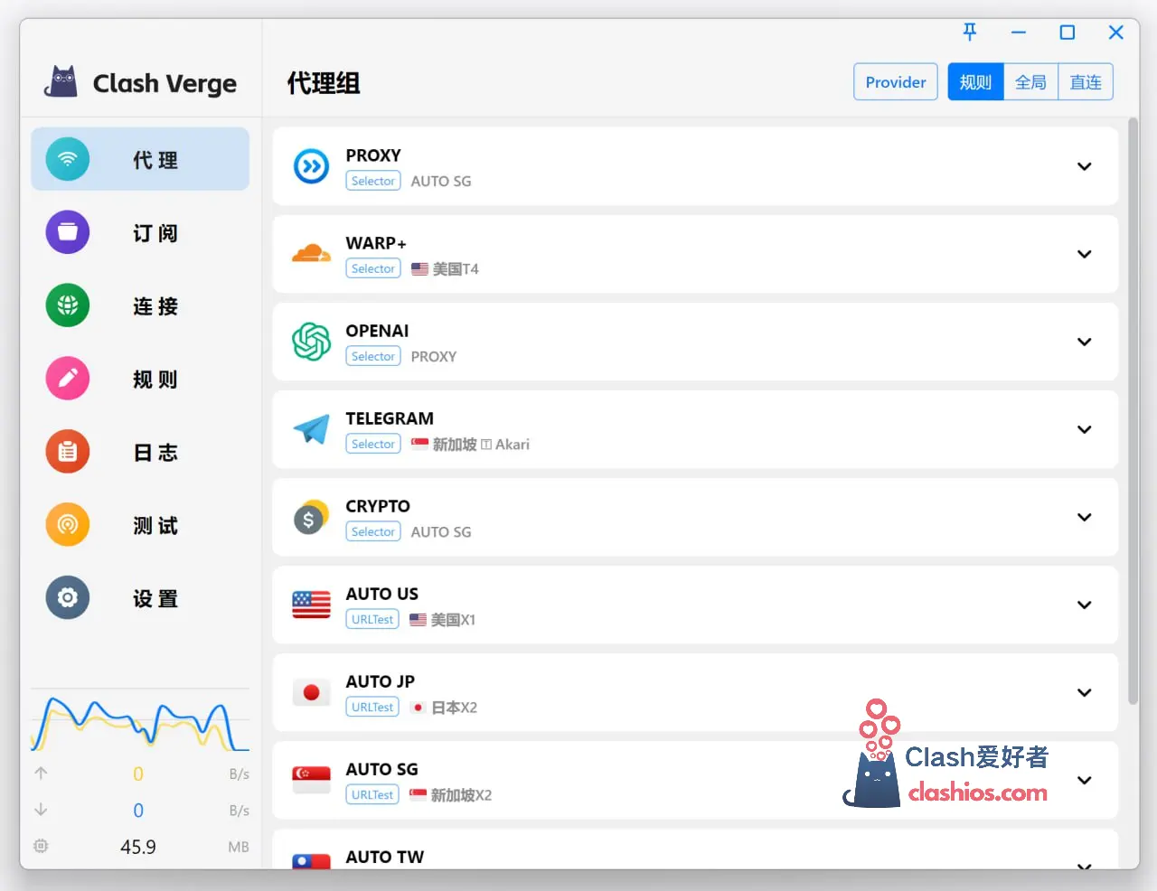The width and height of the screenshot is (1157, 891).
Task: Open the 日志 logs icon
Action: point(68,452)
